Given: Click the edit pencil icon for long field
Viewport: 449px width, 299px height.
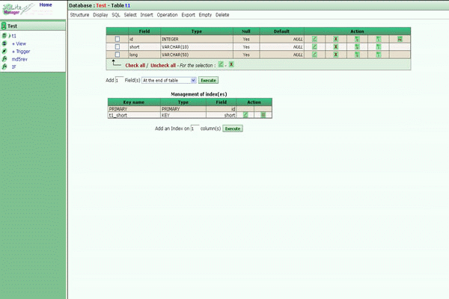Looking at the screenshot, I should (x=315, y=55).
